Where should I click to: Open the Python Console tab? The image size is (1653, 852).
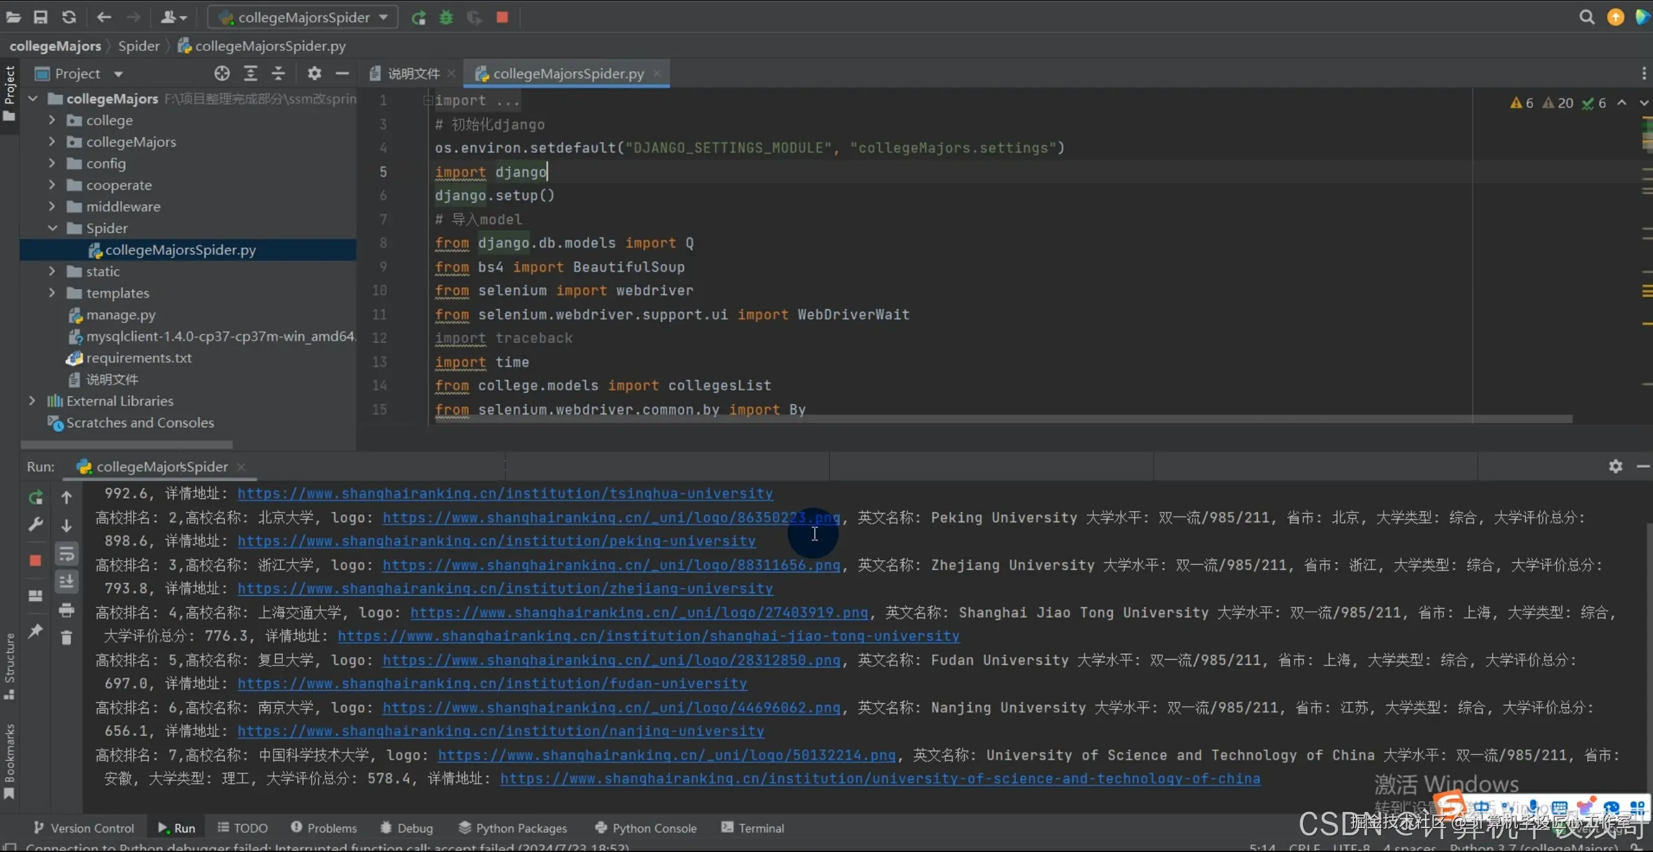pyautogui.click(x=646, y=827)
